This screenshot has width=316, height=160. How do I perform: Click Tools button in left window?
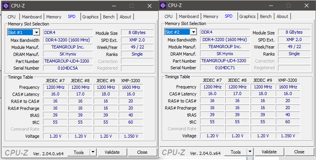tap(79, 152)
